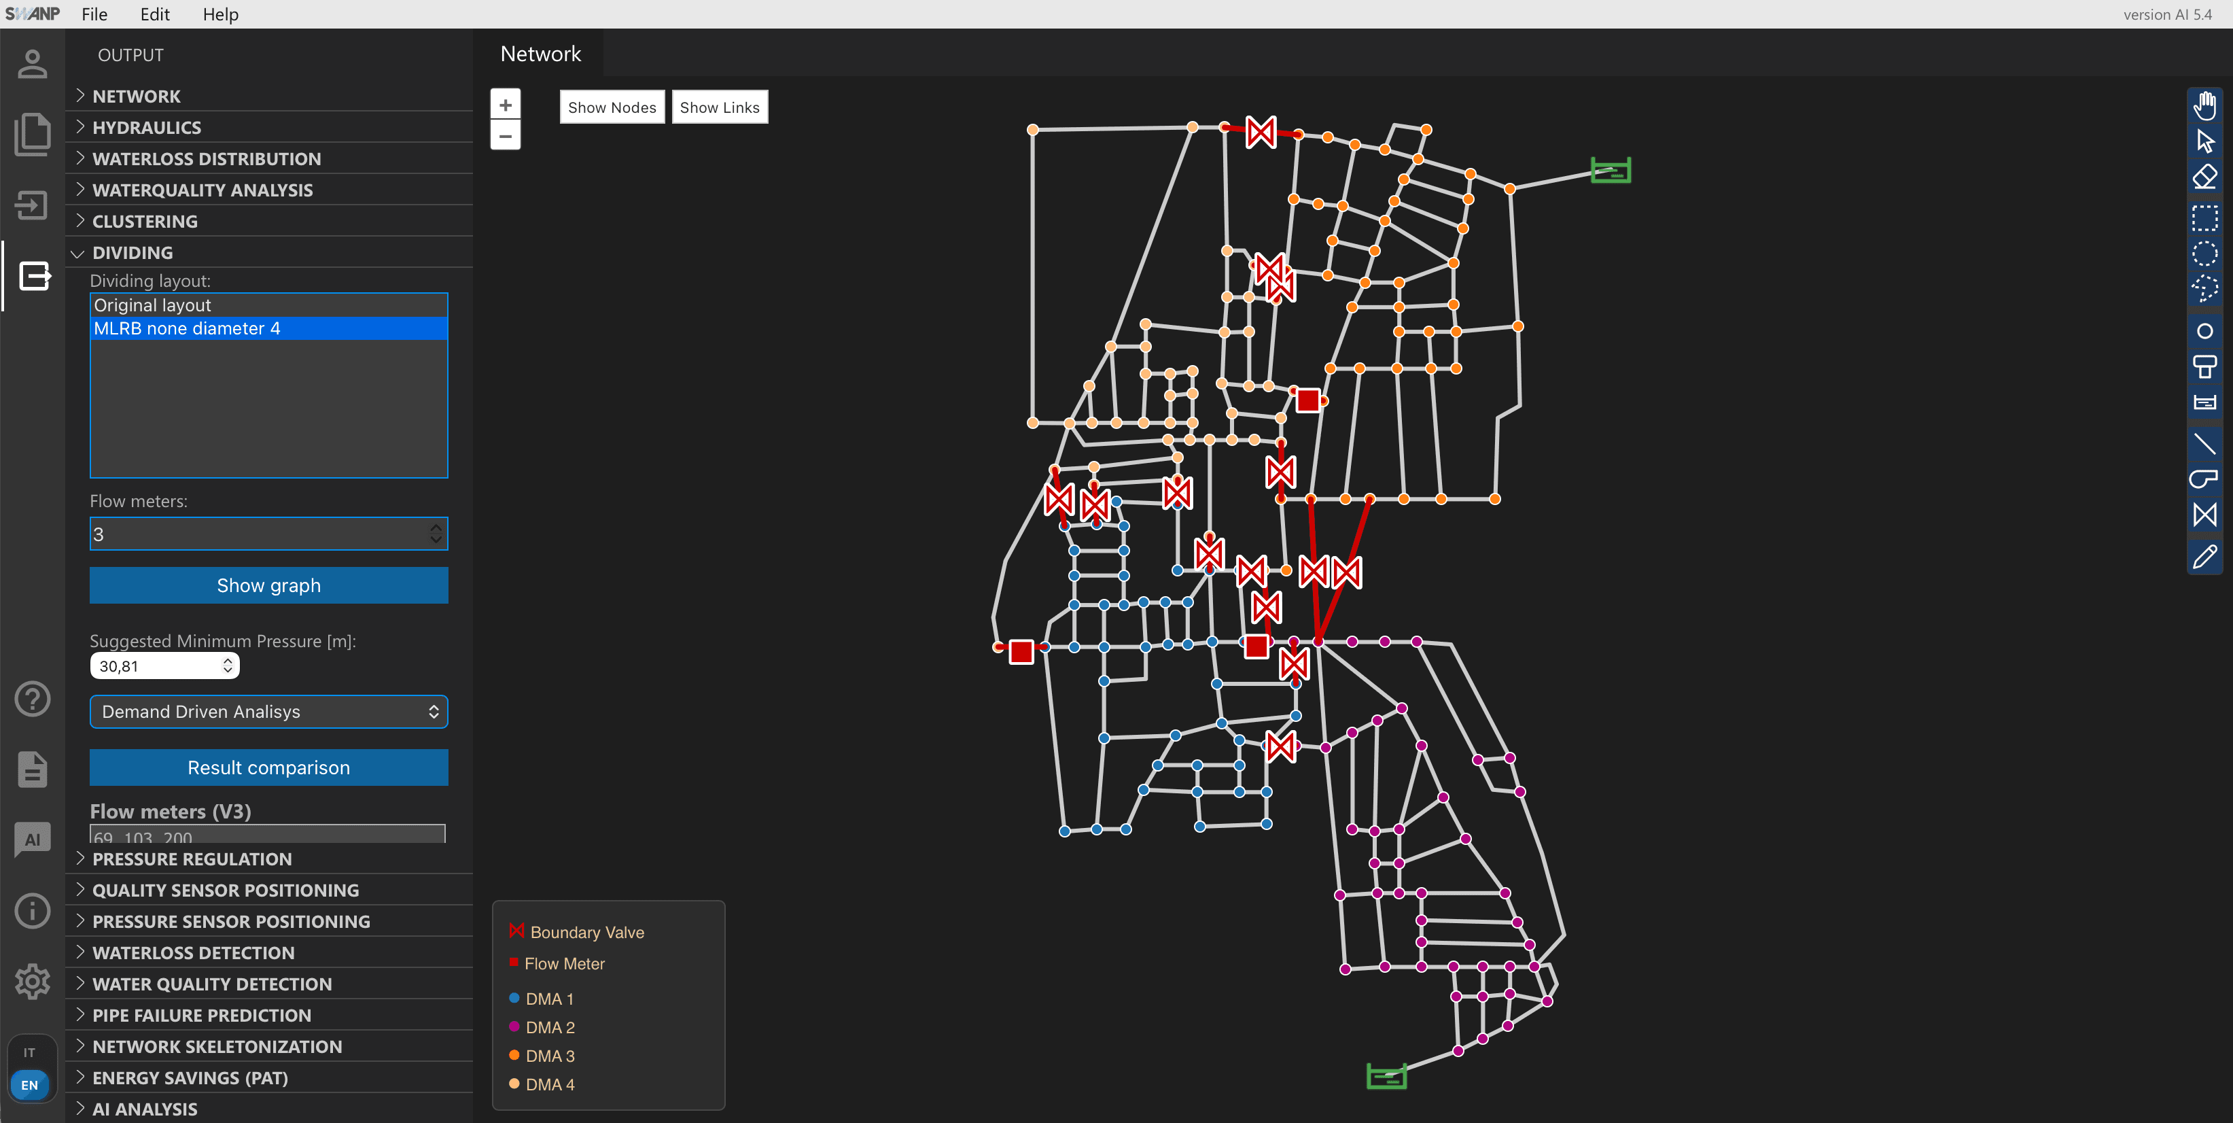This screenshot has width=2233, height=1123.
Task: Open the document report sidebar icon
Action: [x=32, y=770]
